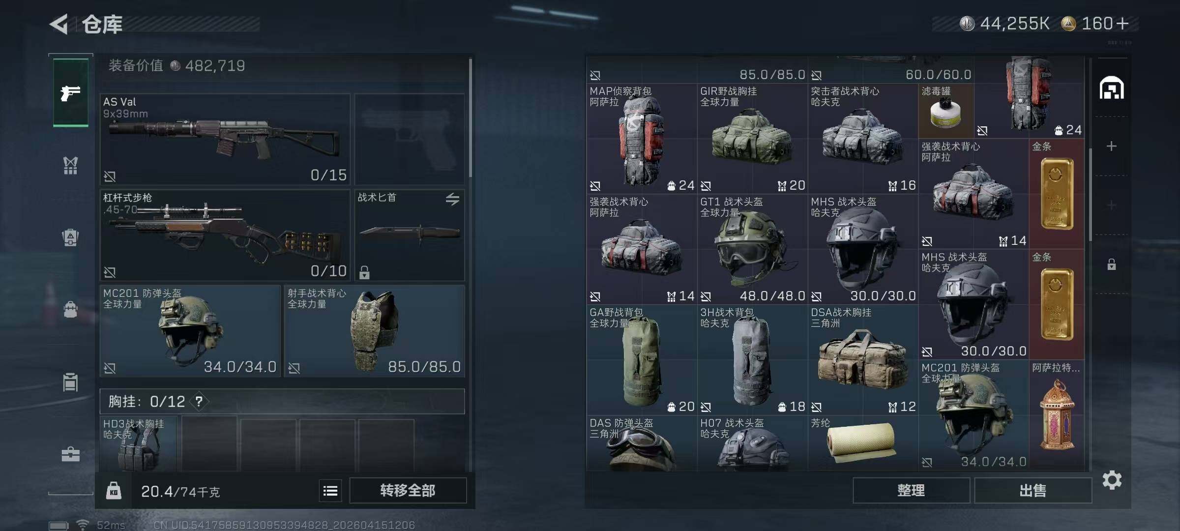Click the 整理 sort button
Viewport: 1180px width, 531px height.
click(x=911, y=490)
